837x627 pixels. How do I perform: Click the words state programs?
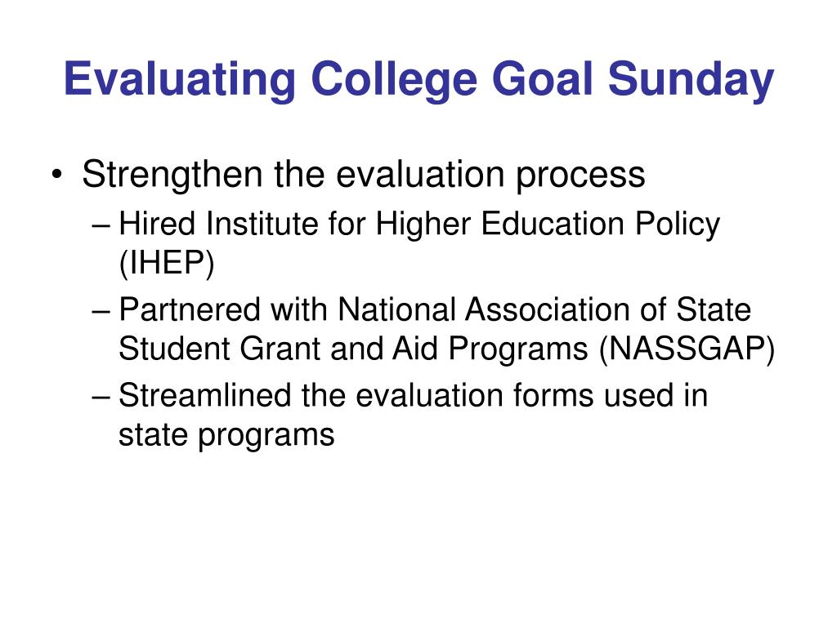226,436
